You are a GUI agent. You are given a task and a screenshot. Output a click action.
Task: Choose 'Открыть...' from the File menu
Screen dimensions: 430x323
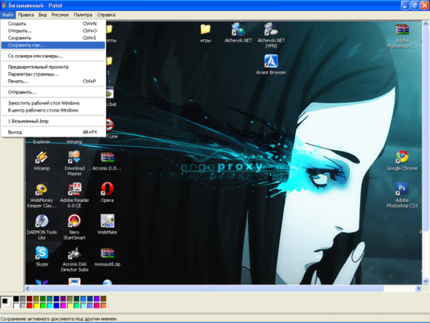pos(53,30)
